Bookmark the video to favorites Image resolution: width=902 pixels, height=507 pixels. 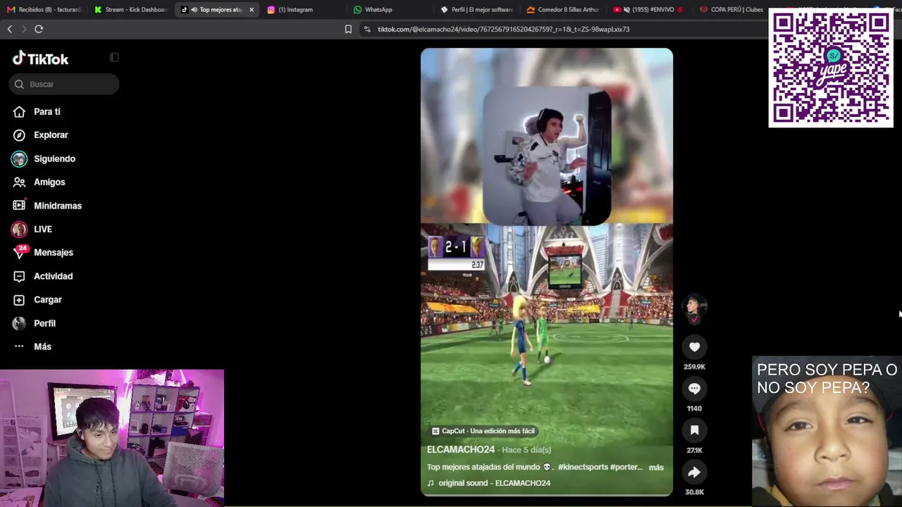(x=694, y=430)
